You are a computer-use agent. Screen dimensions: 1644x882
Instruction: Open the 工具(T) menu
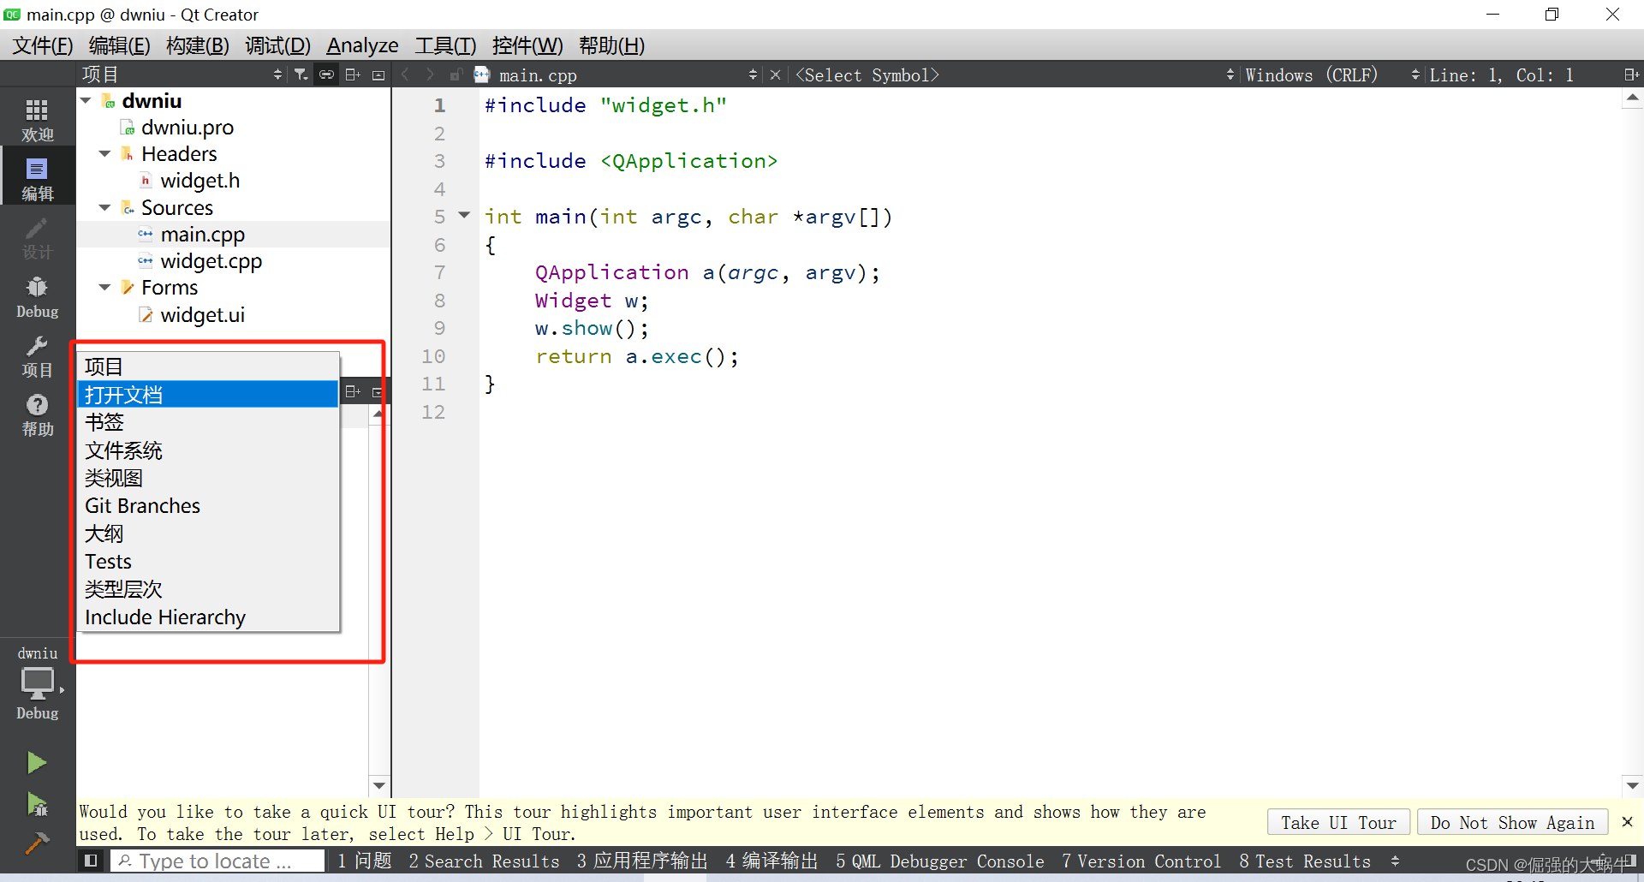tap(445, 45)
